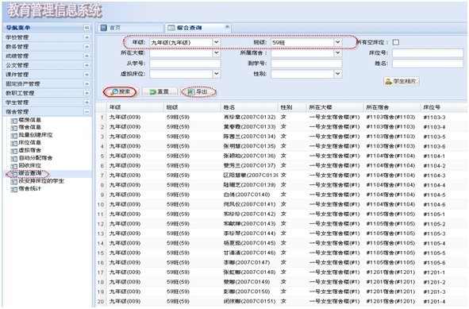The image size is (469, 309).
Task: Open 学生相片 student photos button
Action: pyautogui.click(x=402, y=82)
